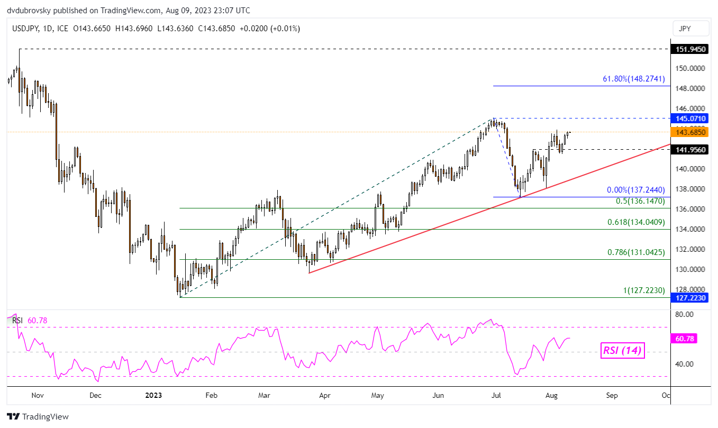Click the 2023 marker on time axis

[153, 395]
